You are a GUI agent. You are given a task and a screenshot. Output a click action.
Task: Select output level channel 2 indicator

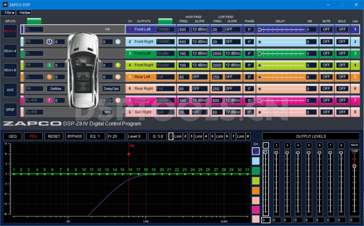(276, 145)
